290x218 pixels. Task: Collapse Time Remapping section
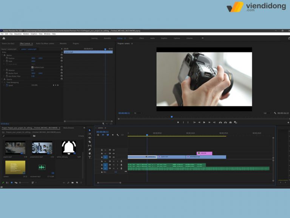[x=2, y=82]
